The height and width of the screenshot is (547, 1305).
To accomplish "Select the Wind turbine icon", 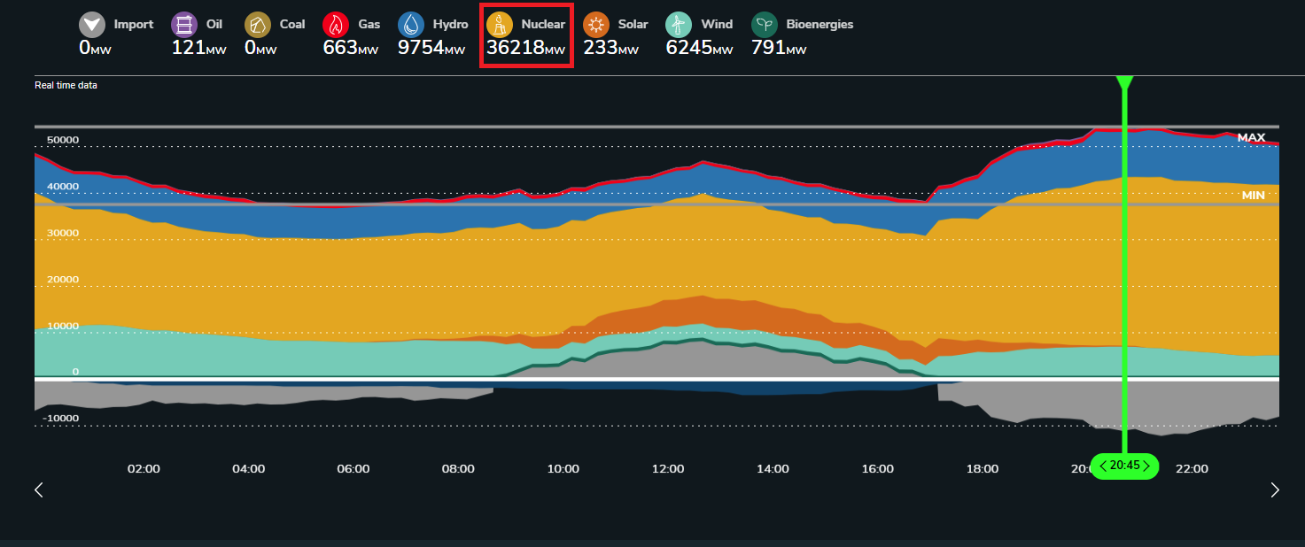I will (679, 25).
